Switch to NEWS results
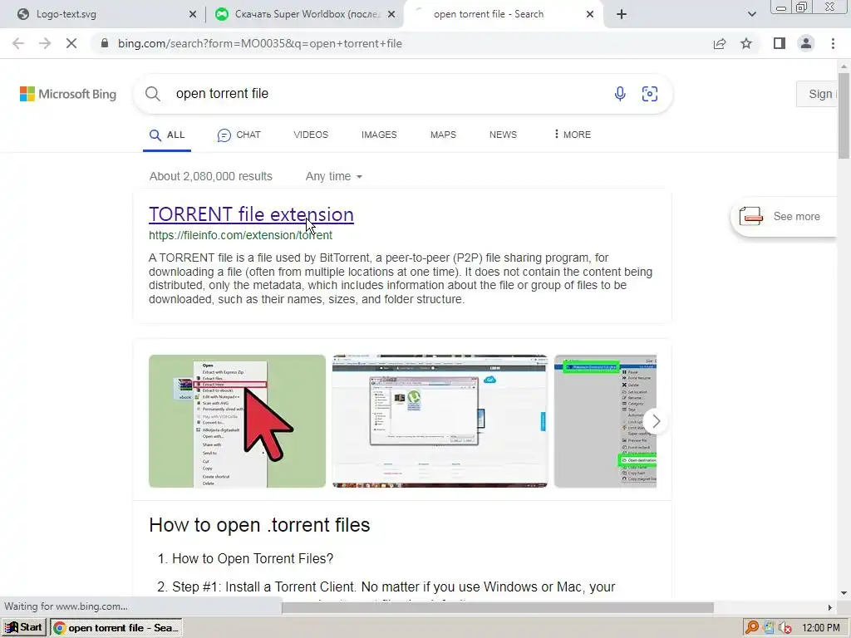This screenshot has height=638, width=851. (x=503, y=135)
